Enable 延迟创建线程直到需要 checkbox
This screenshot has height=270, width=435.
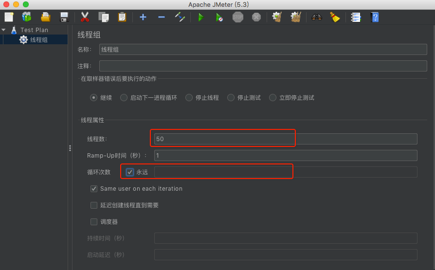coord(94,205)
